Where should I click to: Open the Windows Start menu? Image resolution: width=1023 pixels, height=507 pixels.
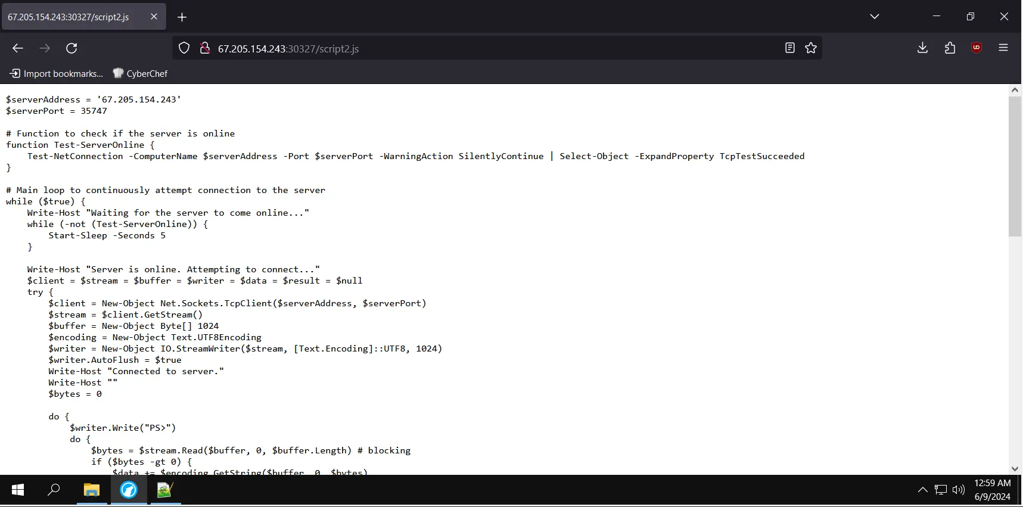18,490
